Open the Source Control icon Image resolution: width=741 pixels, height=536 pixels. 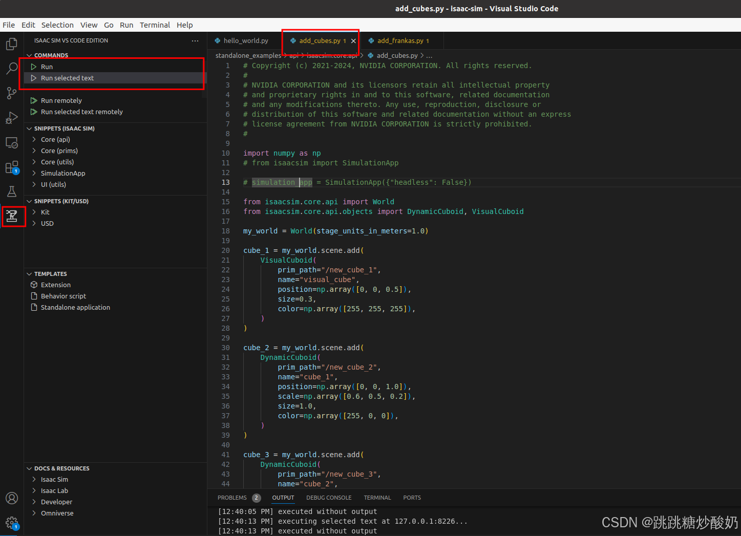pyautogui.click(x=11, y=93)
